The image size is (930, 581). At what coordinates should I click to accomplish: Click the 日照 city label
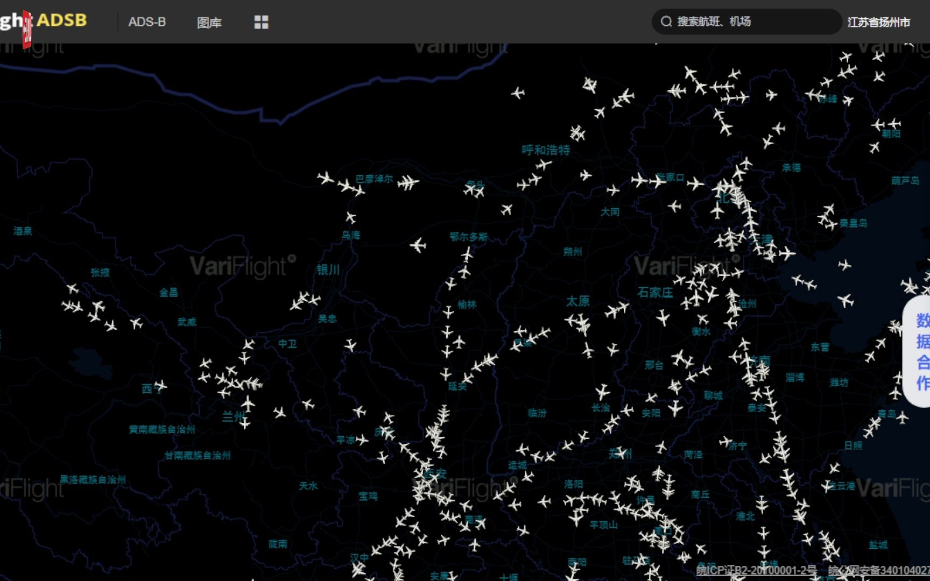[x=853, y=445]
